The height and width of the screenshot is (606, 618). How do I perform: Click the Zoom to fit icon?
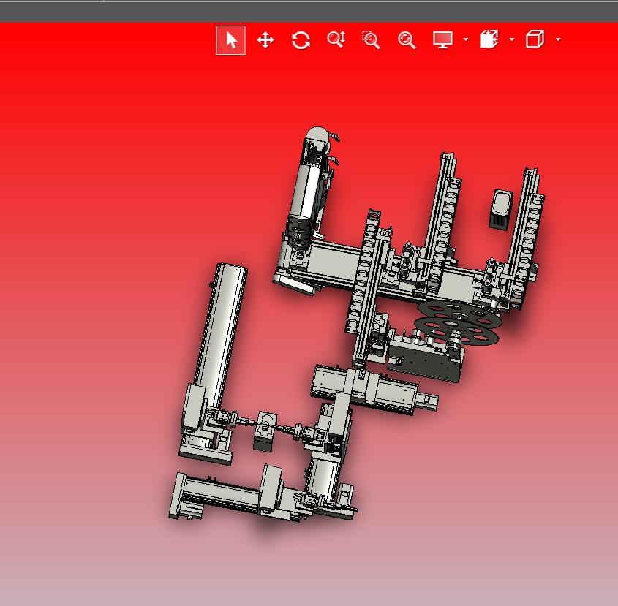pyautogui.click(x=407, y=40)
